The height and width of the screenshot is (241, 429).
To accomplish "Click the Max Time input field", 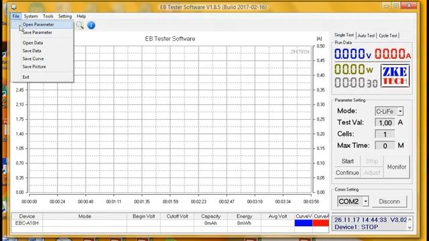I will pos(385,146).
